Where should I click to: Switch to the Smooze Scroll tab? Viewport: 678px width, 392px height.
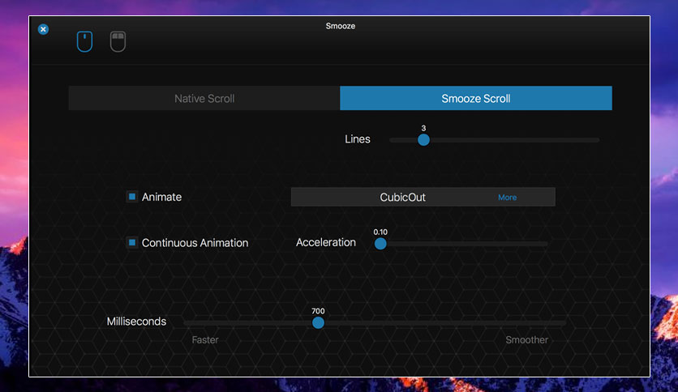(x=476, y=98)
